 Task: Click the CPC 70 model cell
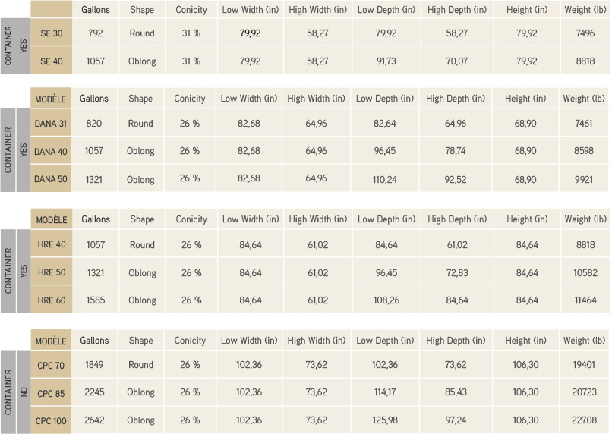pyautogui.click(x=52, y=365)
